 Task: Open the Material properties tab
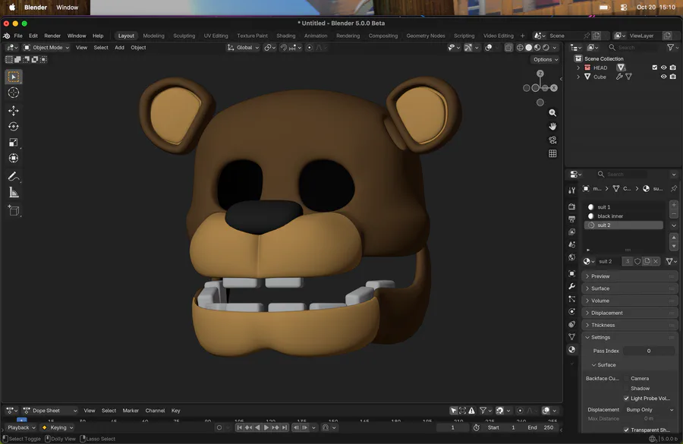572,349
